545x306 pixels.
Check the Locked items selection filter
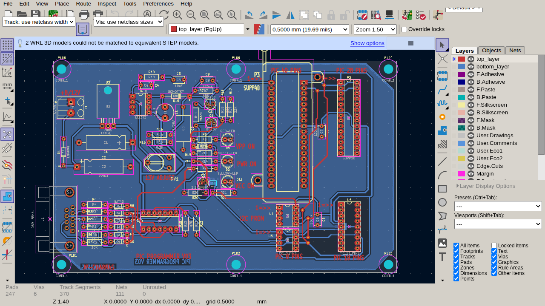(494, 246)
